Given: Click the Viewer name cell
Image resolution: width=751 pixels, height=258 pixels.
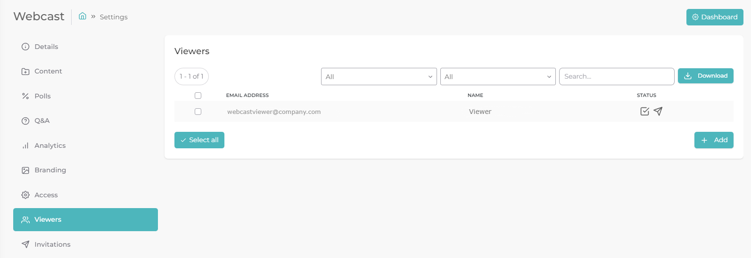Looking at the screenshot, I should point(480,112).
